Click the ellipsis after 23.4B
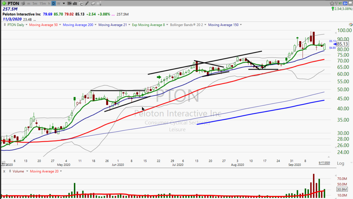This screenshot has height=199, width=353. 35,20
